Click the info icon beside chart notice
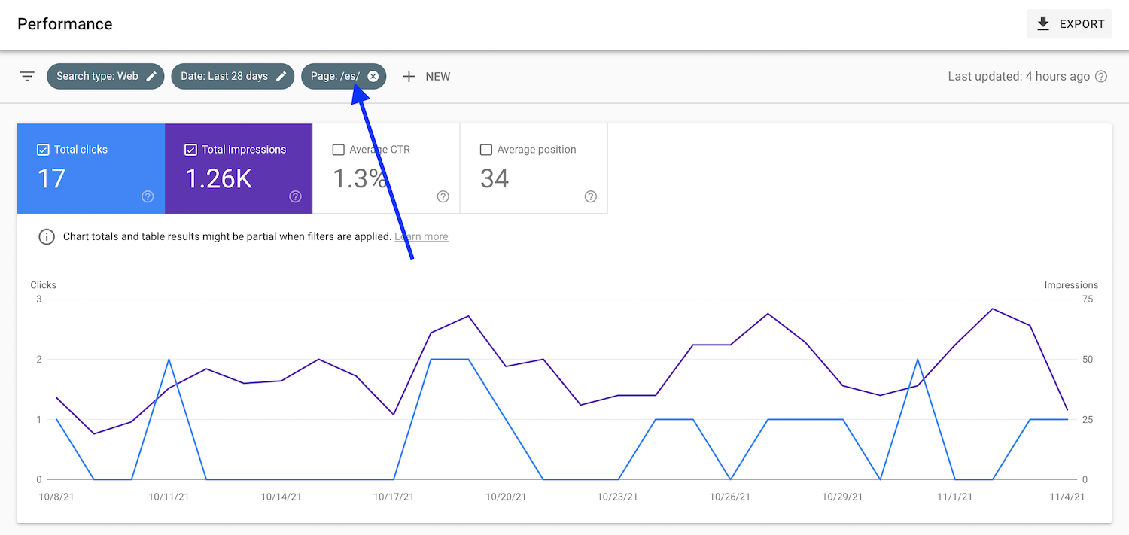Image resolution: width=1129 pixels, height=535 pixels. coord(47,236)
